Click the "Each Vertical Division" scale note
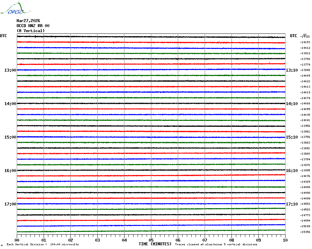This screenshot has height=249, width=312. [43, 245]
